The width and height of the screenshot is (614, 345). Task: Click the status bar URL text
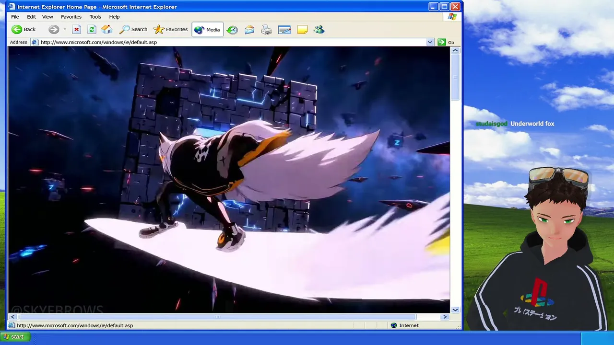(x=75, y=325)
